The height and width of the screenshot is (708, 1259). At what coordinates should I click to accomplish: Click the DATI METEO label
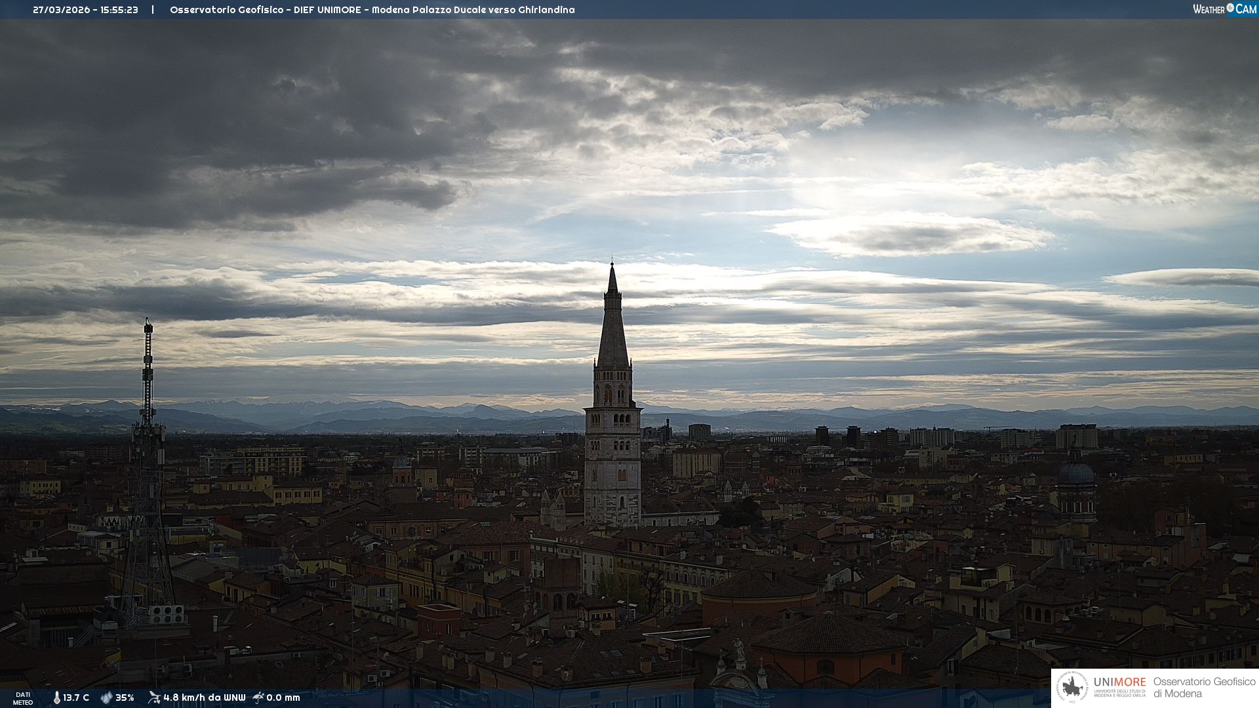click(23, 698)
